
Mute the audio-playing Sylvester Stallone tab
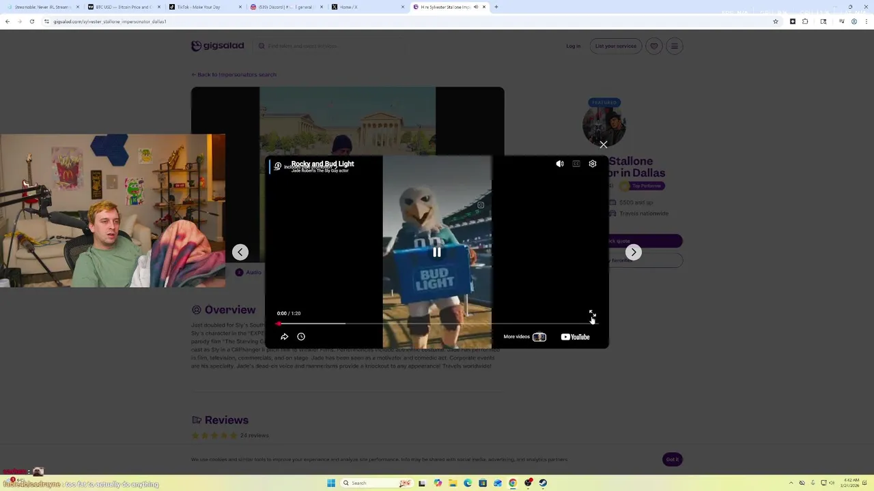point(476,7)
